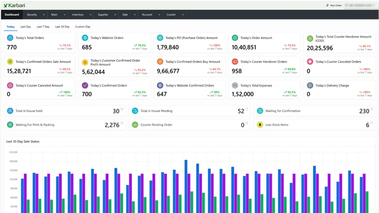Switch to the Custom Day tab
This screenshot has width=379, height=213.
pos(82,27)
